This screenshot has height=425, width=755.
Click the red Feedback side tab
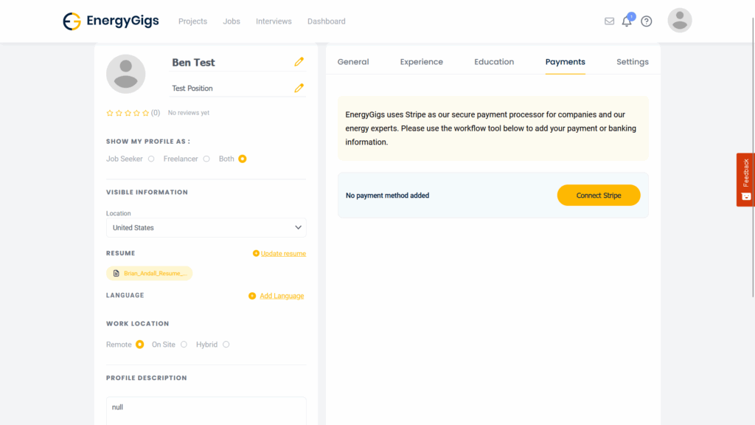click(x=745, y=179)
